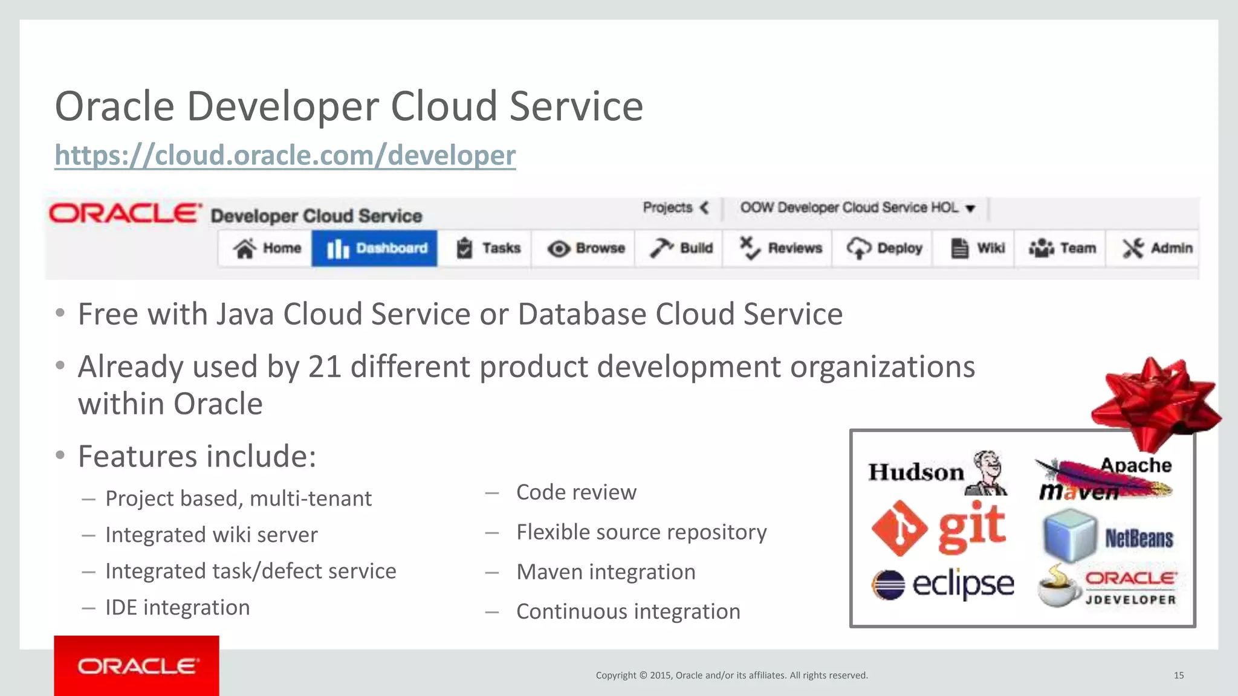The image size is (1238, 696).
Task: Click 'Maven integration' item
Action: pyautogui.click(x=606, y=572)
